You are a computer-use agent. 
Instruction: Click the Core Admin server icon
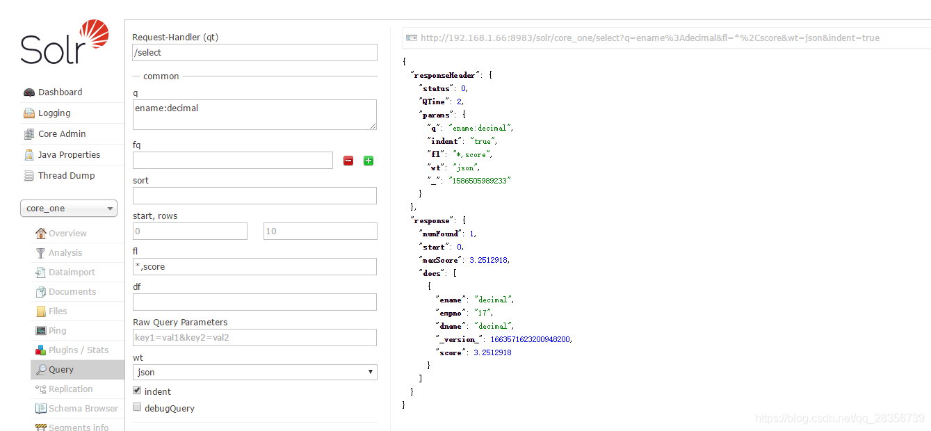pyautogui.click(x=29, y=133)
